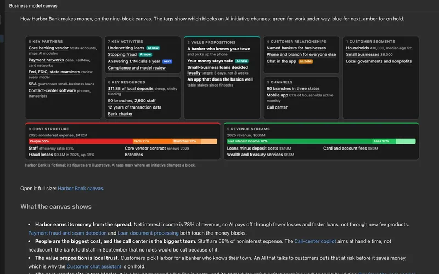Click the Customer Segments block heading

(x=370, y=42)
